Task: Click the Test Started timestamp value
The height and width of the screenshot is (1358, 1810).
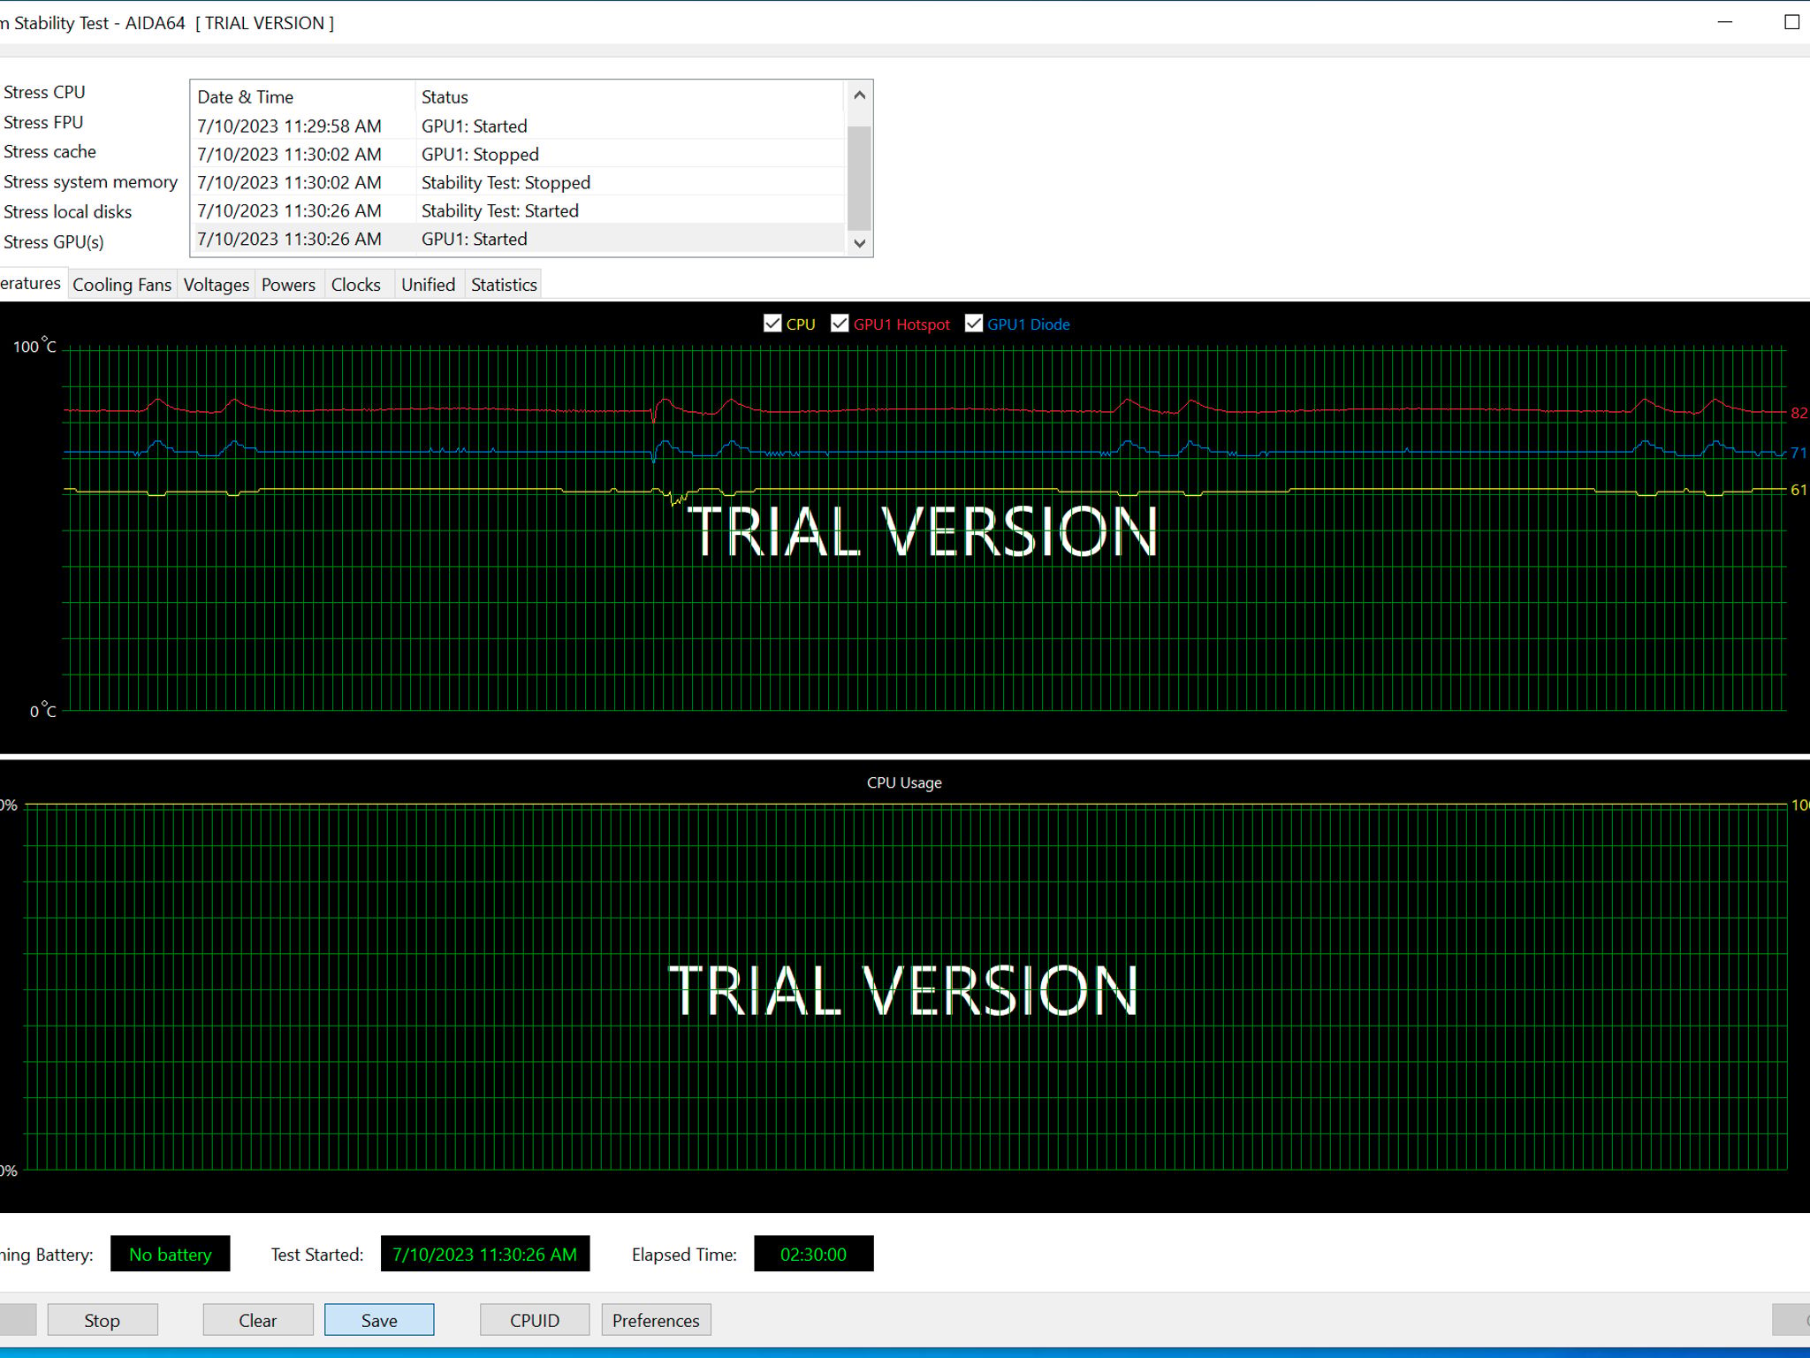Action: pos(485,1254)
